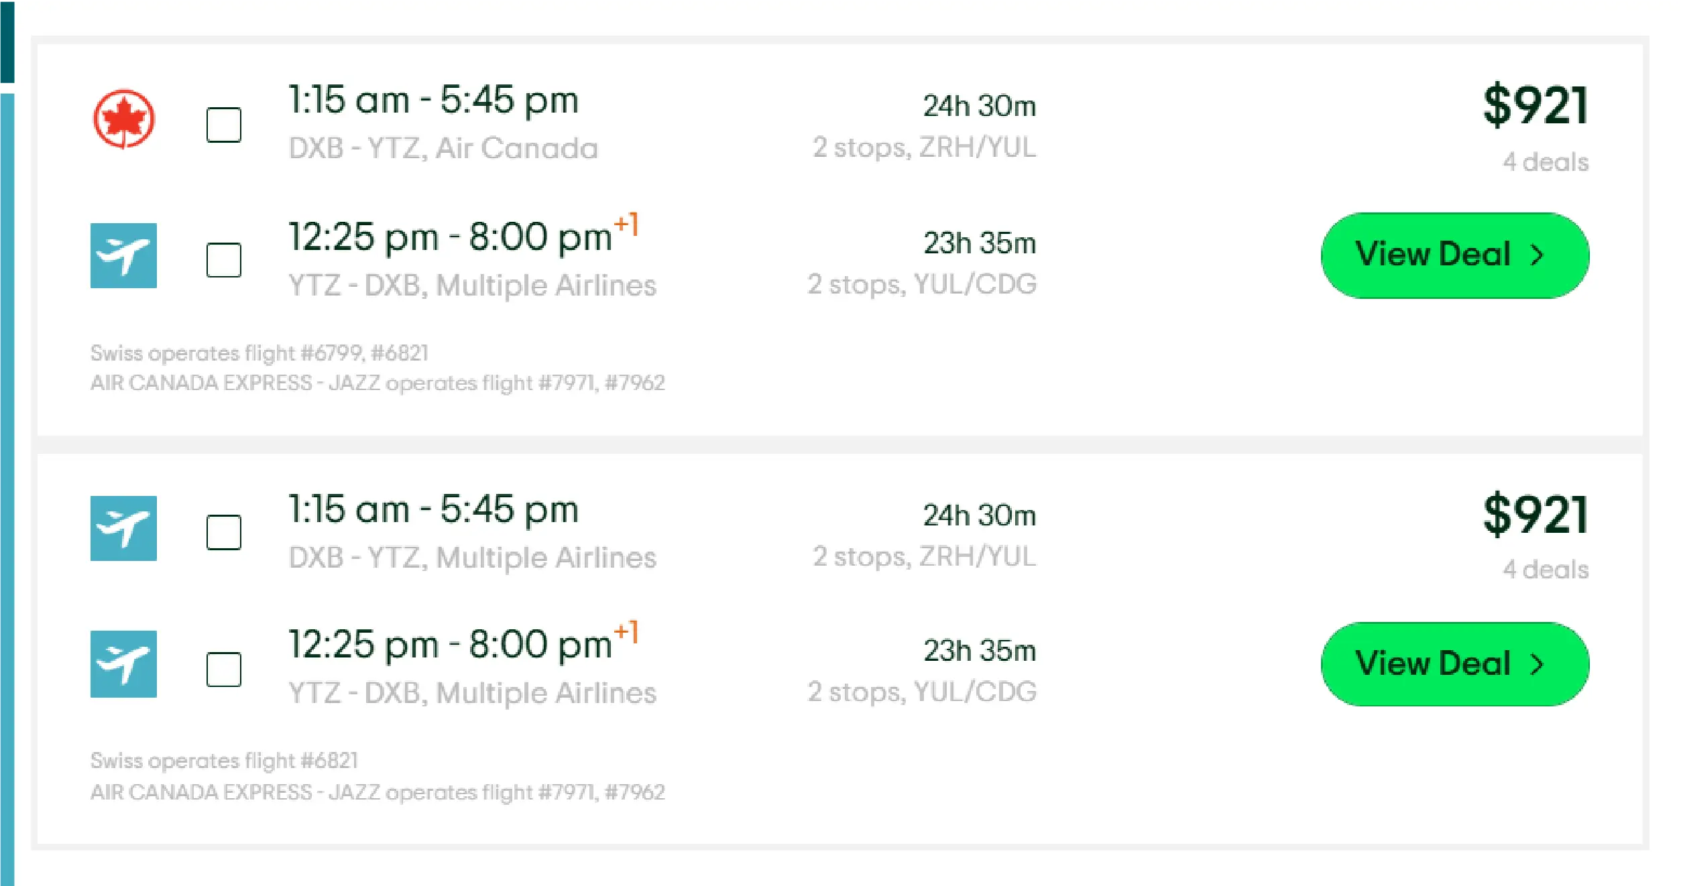Expand the second card's 4 deals link
Screen dimensions: 1681x886
[x=1545, y=570]
